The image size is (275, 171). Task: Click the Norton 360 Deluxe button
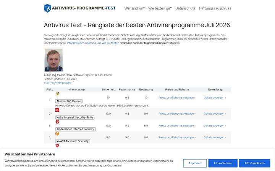(x=69, y=101)
